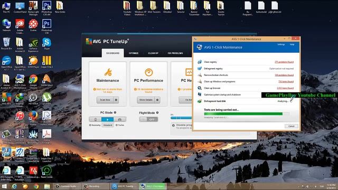
Task: Click the Maintenance wrench icon in PC TuneUp
Action: click(x=108, y=72)
